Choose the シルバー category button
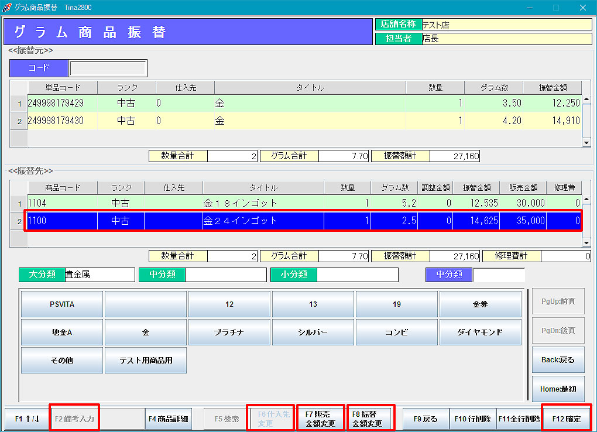The height and width of the screenshot is (432, 597). [x=313, y=332]
